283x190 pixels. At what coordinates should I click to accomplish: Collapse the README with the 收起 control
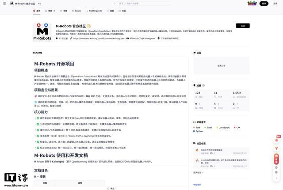[x=111, y=188]
